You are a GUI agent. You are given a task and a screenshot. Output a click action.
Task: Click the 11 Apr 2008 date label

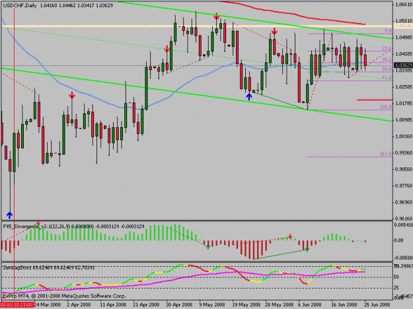tap(113, 304)
